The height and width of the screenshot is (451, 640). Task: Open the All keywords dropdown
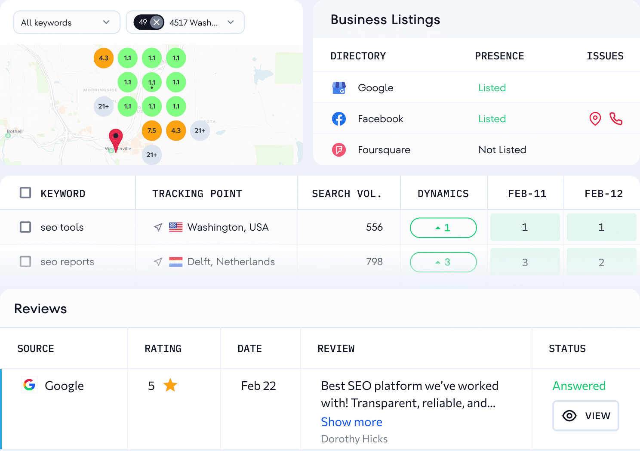click(67, 22)
